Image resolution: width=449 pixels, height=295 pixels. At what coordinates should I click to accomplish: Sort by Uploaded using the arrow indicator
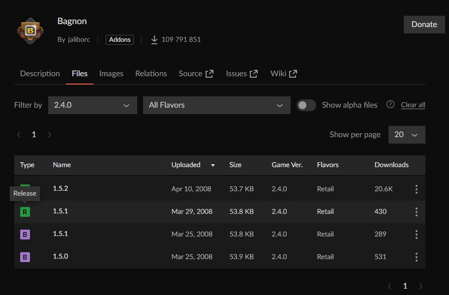213,165
